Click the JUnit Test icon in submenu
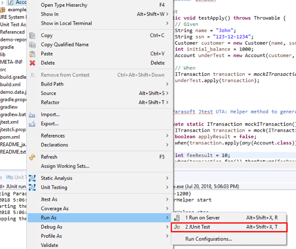This screenshot has height=249, width=296. pyautogui.click(x=177, y=227)
